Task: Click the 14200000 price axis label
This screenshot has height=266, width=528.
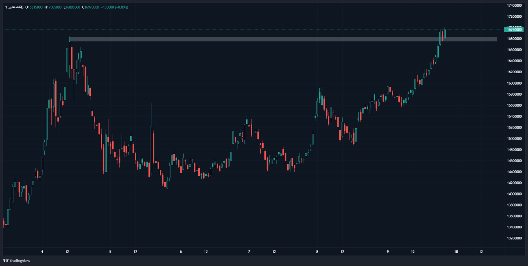Action: [x=514, y=183]
